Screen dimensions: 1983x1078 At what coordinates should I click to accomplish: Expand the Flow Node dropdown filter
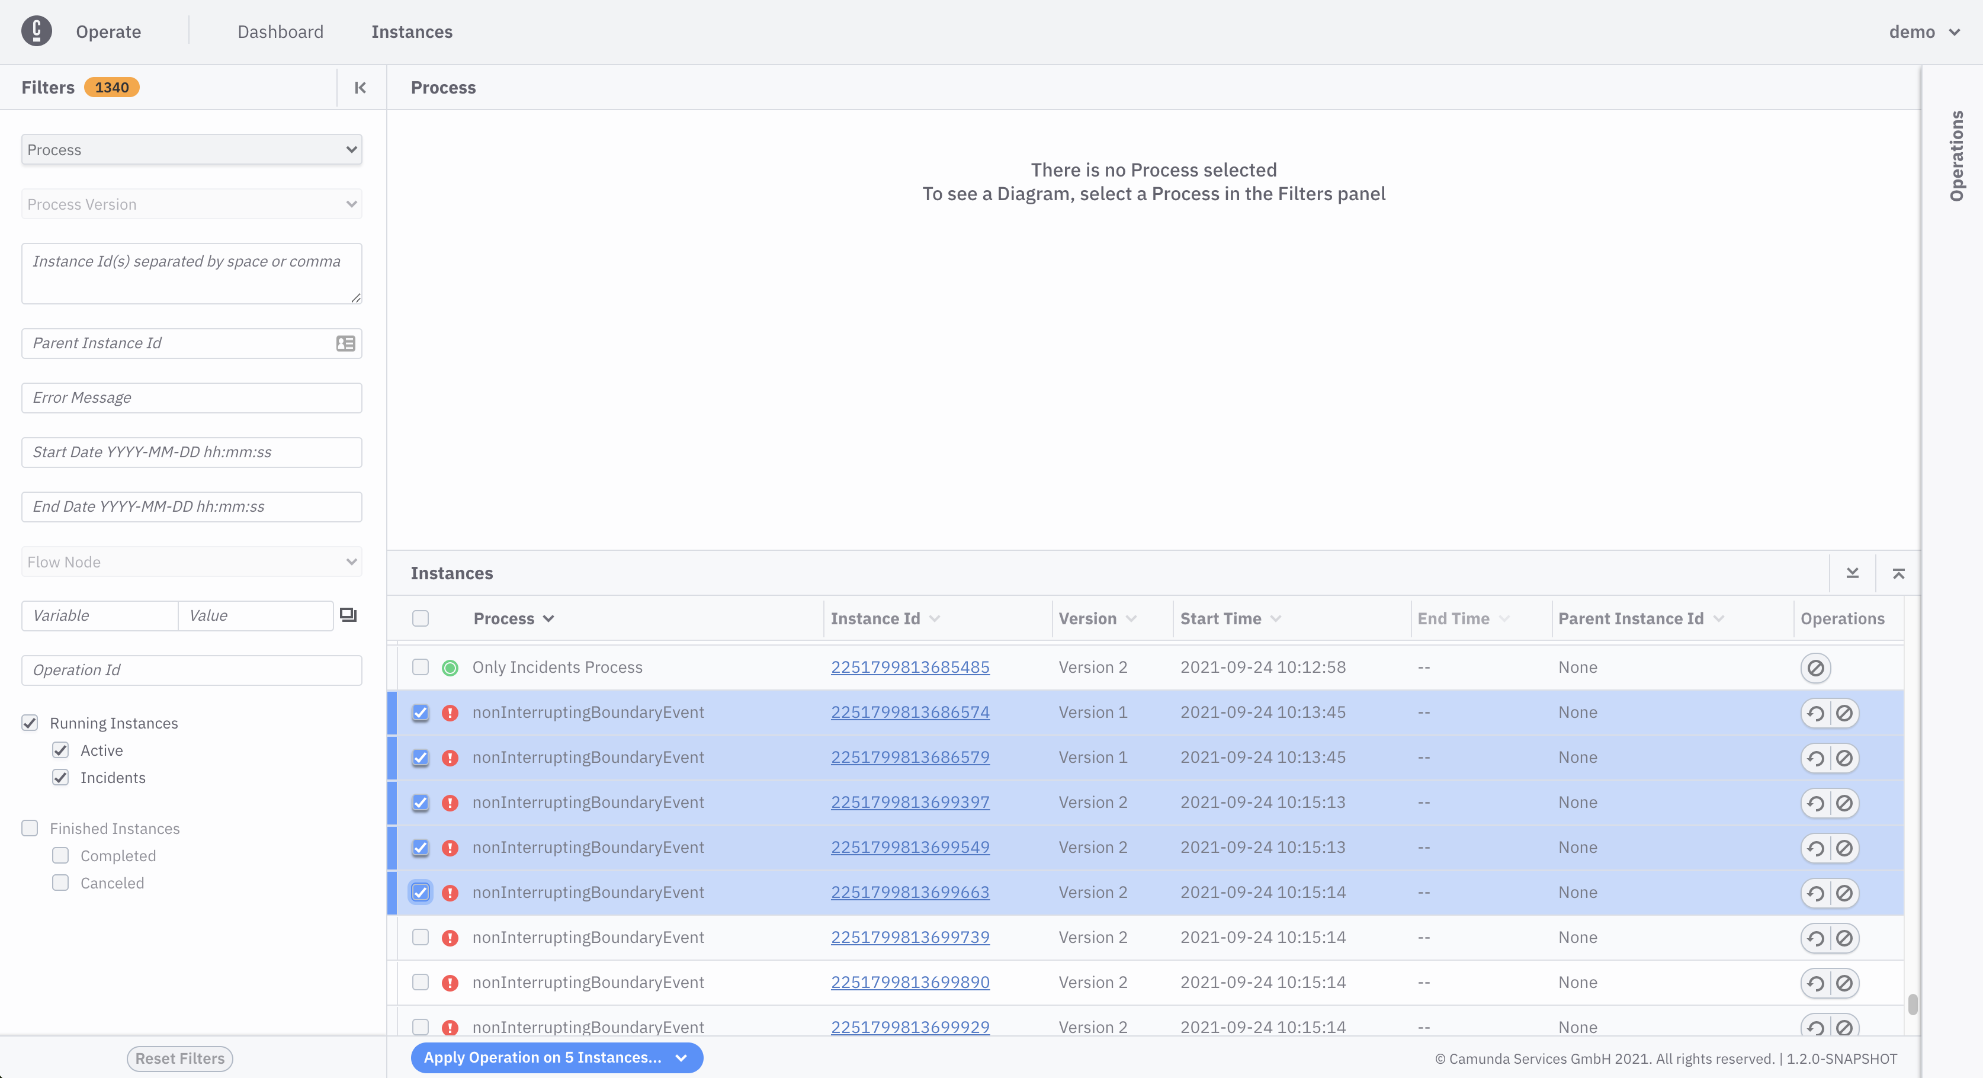click(x=352, y=560)
